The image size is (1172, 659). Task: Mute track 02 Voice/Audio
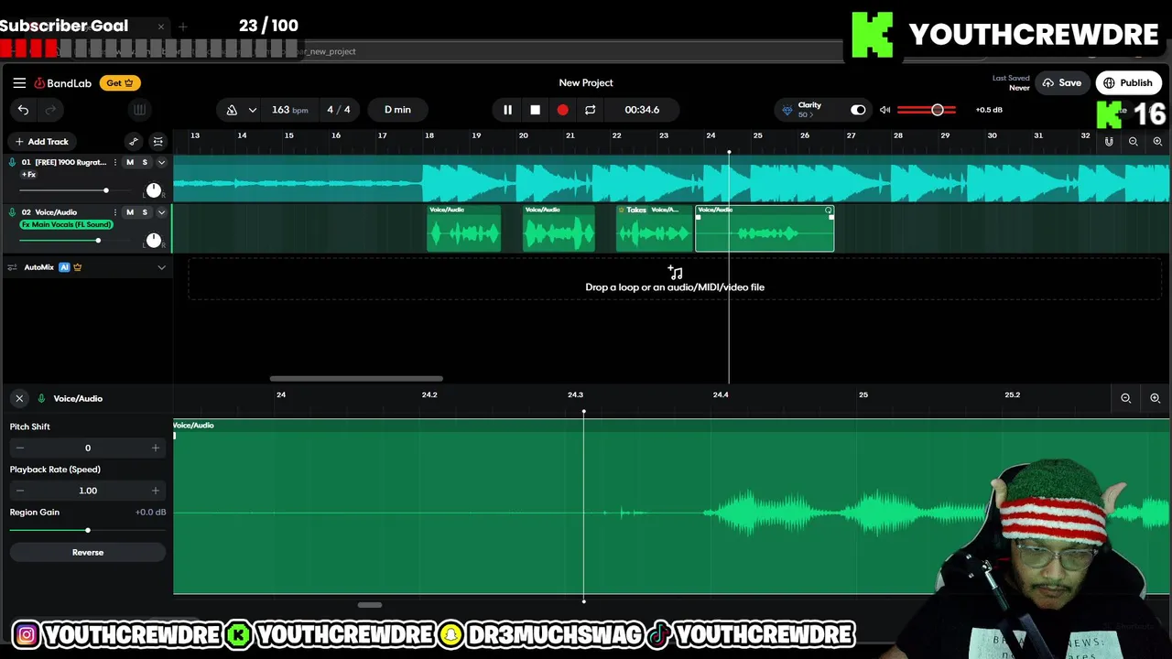(x=130, y=212)
